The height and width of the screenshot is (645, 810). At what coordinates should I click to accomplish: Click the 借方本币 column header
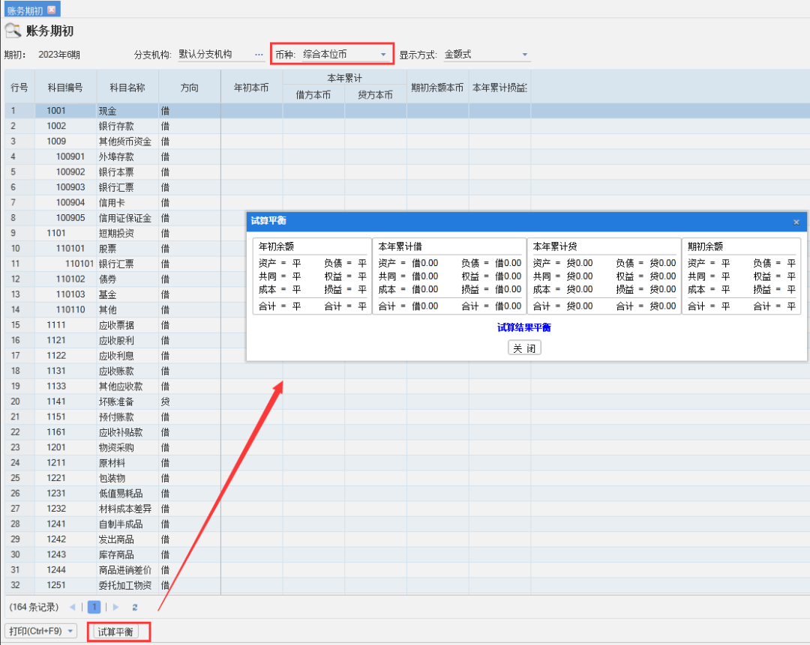click(313, 95)
